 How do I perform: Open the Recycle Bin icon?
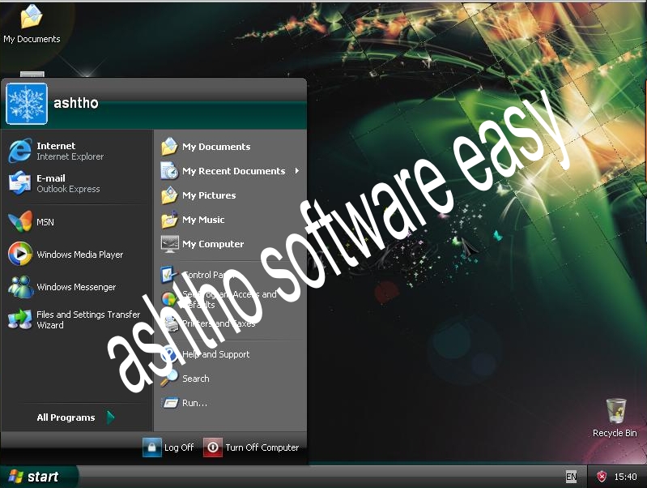click(x=615, y=411)
